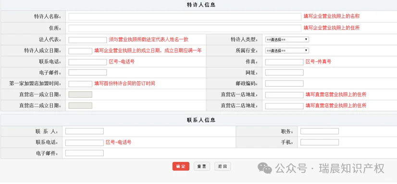Focus the 网址 website input field
Screen dimensions: 397x184
285,72
